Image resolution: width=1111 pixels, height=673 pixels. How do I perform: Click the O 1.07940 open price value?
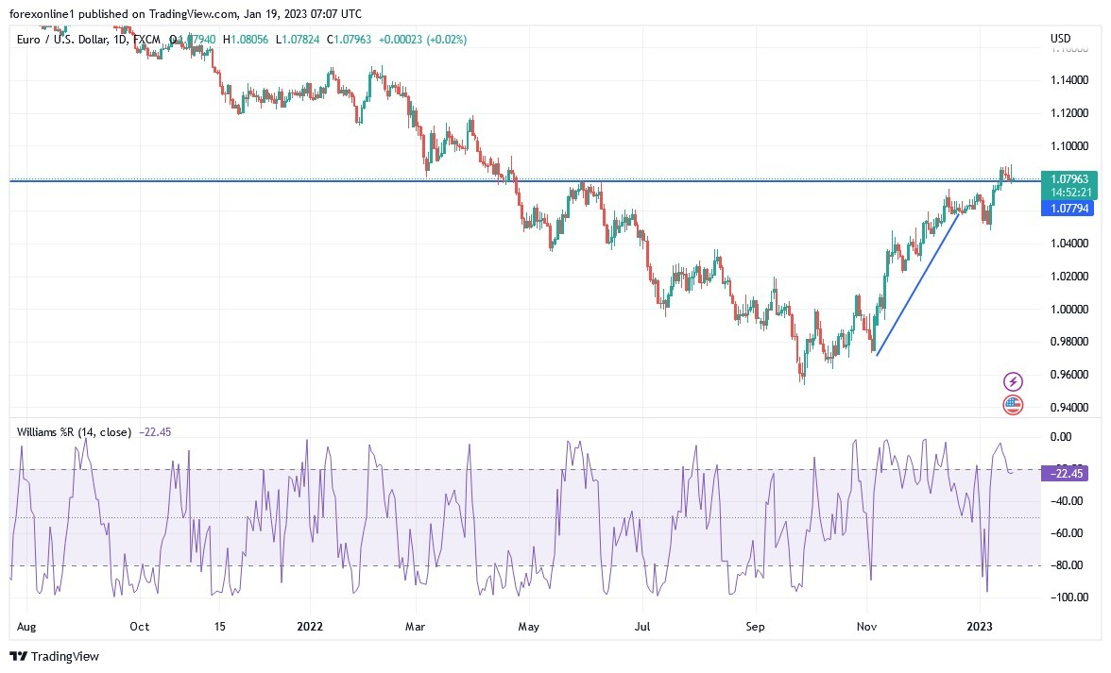[x=192, y=40]
